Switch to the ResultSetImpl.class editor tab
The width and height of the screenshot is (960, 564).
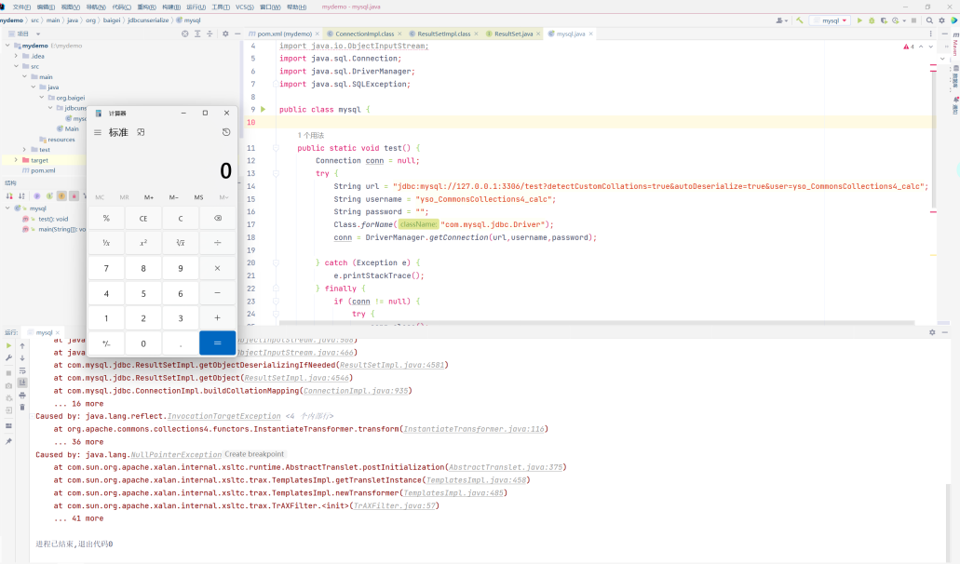(x=443, y=34)
